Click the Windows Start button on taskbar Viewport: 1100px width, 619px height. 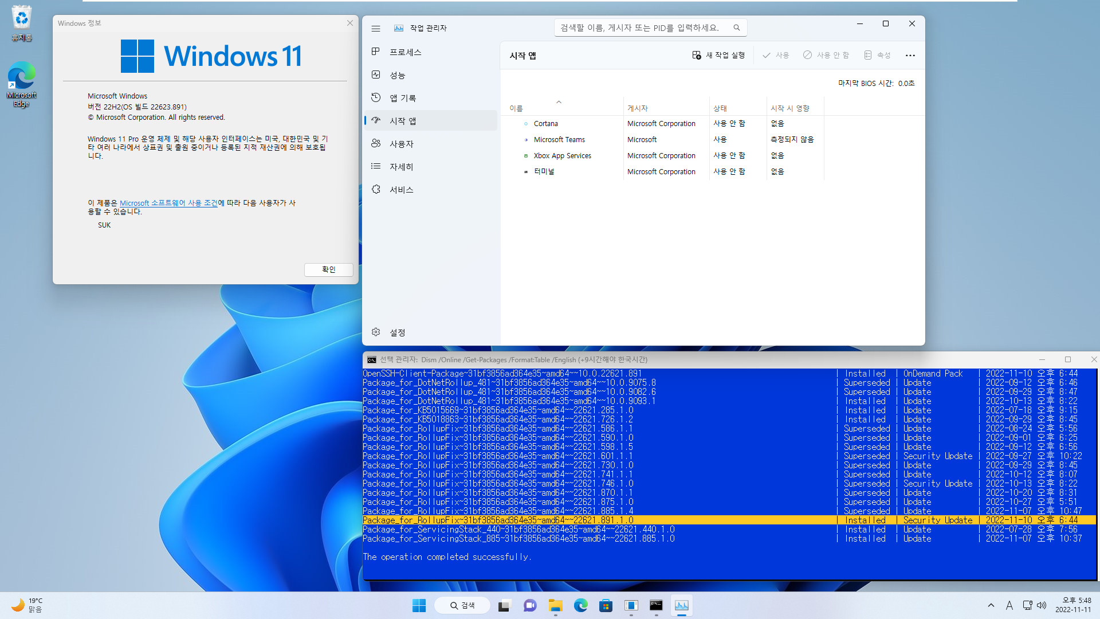[x=419, y=606]
